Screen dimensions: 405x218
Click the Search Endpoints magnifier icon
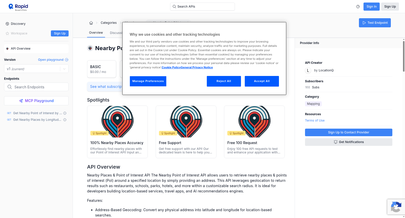[10, 87]
